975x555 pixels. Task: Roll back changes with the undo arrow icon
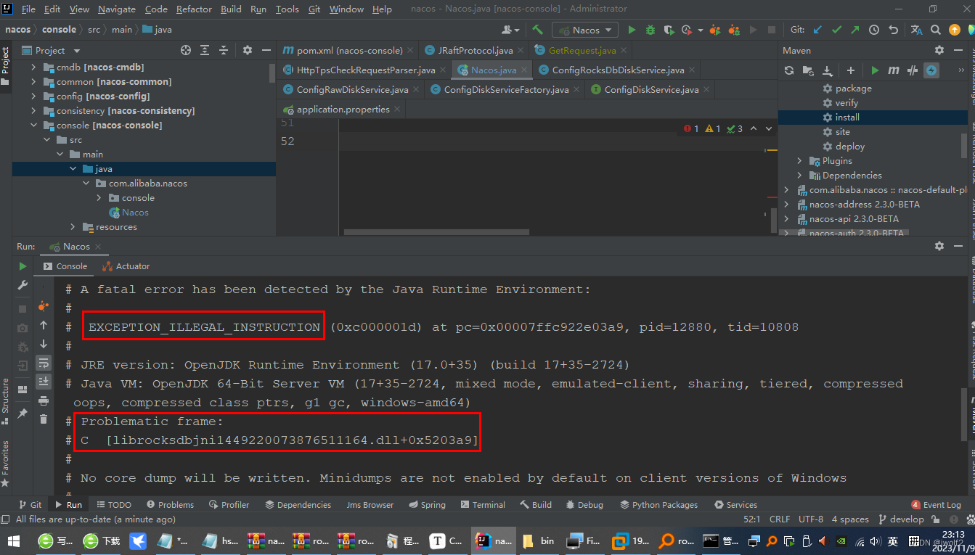pos(893,30)
